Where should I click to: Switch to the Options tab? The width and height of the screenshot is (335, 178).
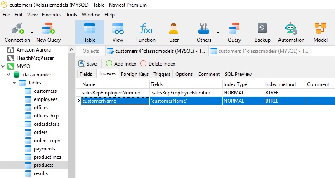tap(184, 74)
